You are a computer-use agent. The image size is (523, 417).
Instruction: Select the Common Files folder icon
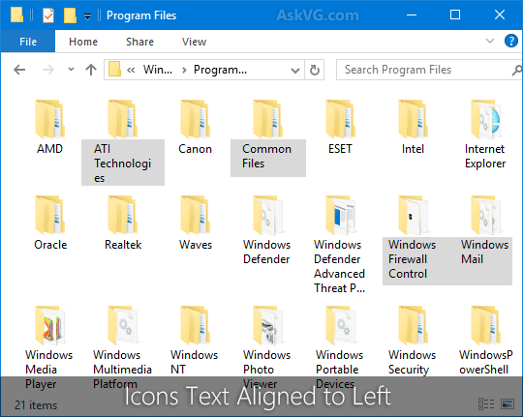(268, 119)
